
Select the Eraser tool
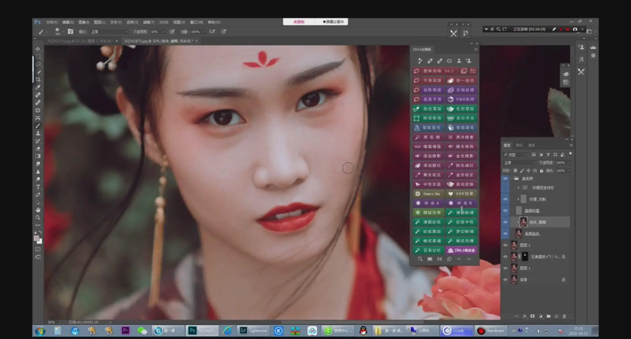pos(38,148)
